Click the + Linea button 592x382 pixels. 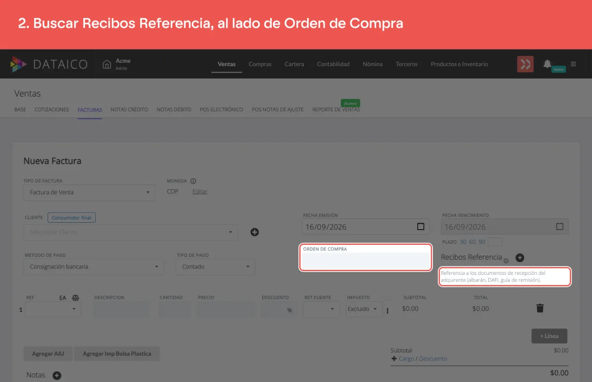(549, 336)
